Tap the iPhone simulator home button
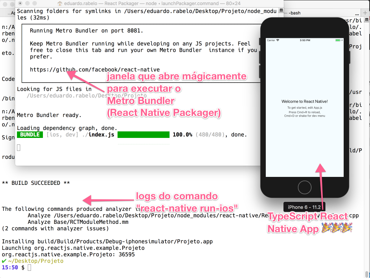Viewport: 370px width, 278px height. [x=304, y=187]
